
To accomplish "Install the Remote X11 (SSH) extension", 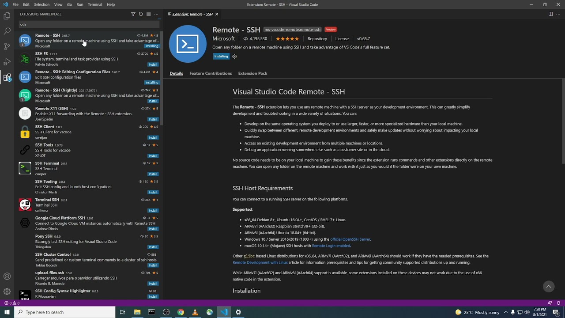I will click(153, 119).
